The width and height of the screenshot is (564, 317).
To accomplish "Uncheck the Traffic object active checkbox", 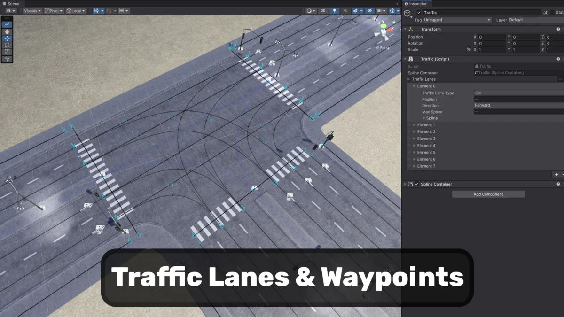I will click(419, 13).
